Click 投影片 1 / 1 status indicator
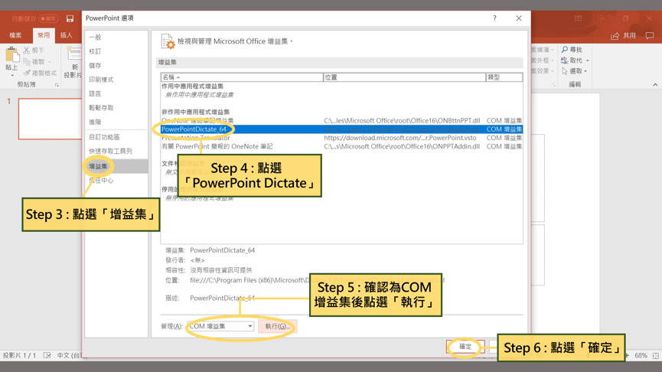 20,355
